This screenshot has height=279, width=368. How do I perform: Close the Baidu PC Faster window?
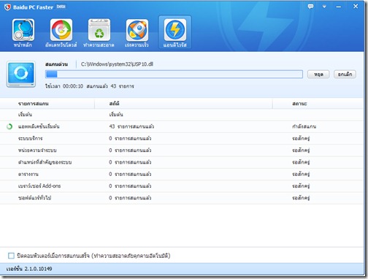356,7
